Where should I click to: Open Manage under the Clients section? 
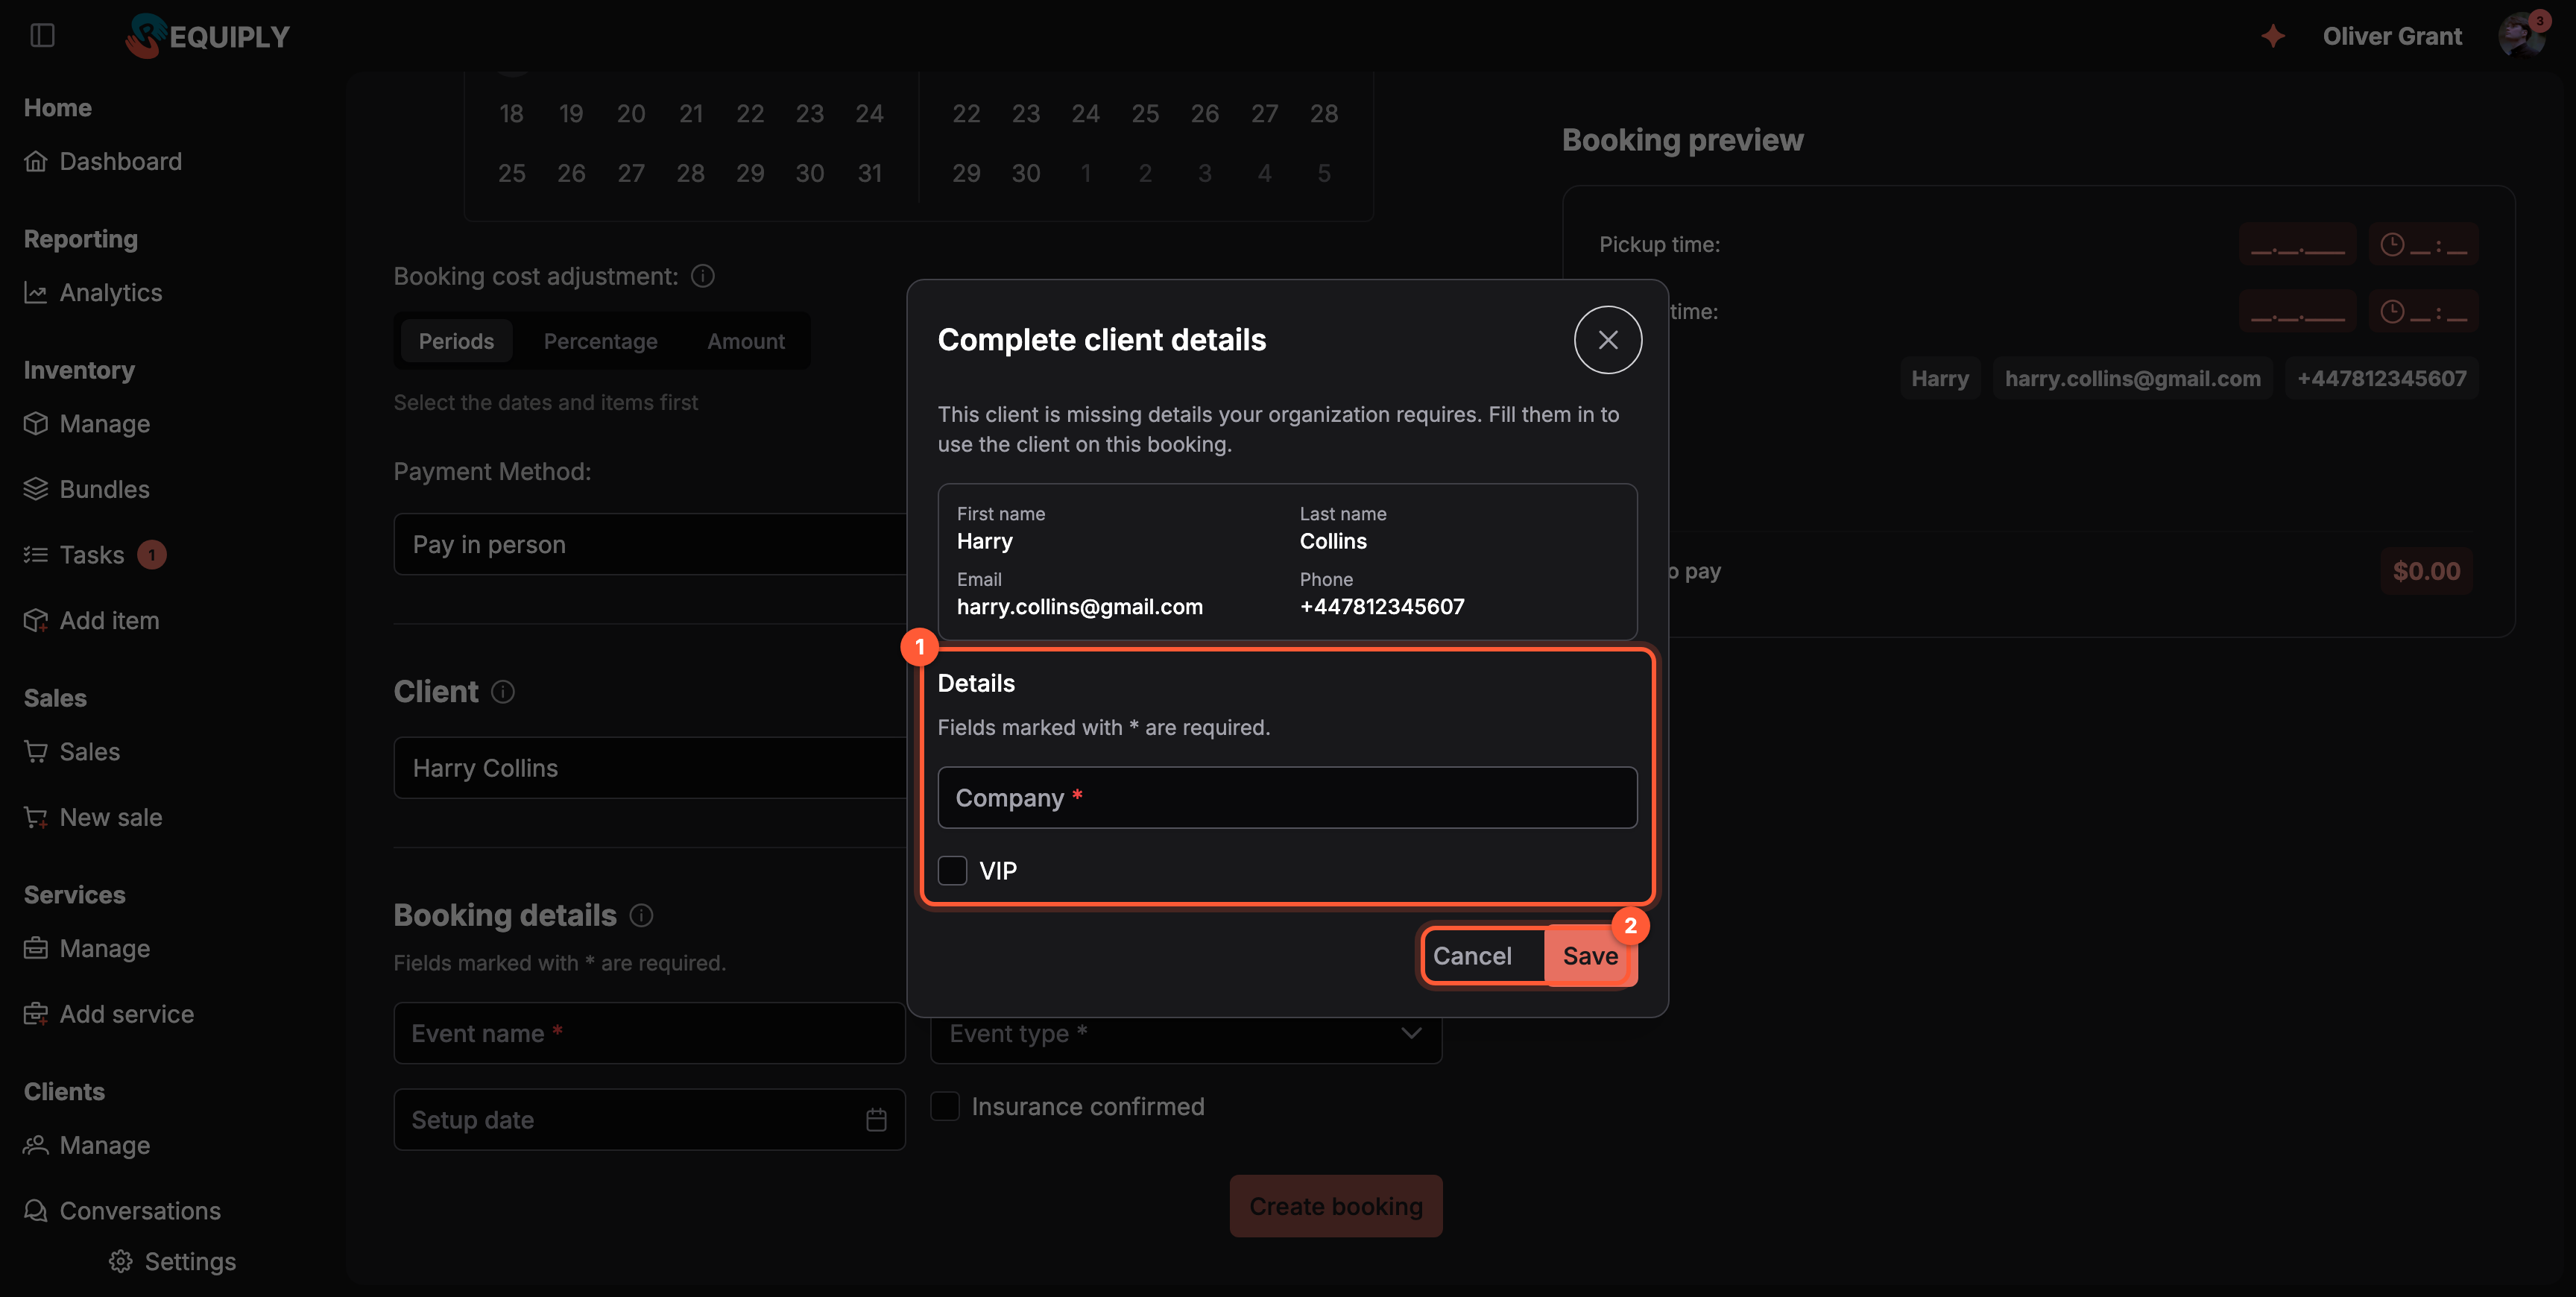pos(87,1145)
